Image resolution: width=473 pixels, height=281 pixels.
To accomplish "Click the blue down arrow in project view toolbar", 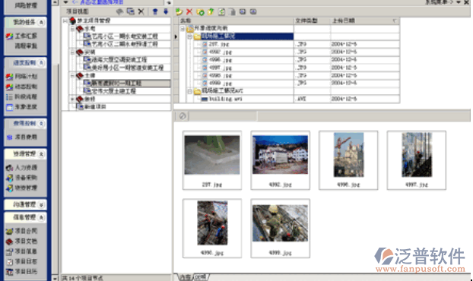I will pos(166,11).
